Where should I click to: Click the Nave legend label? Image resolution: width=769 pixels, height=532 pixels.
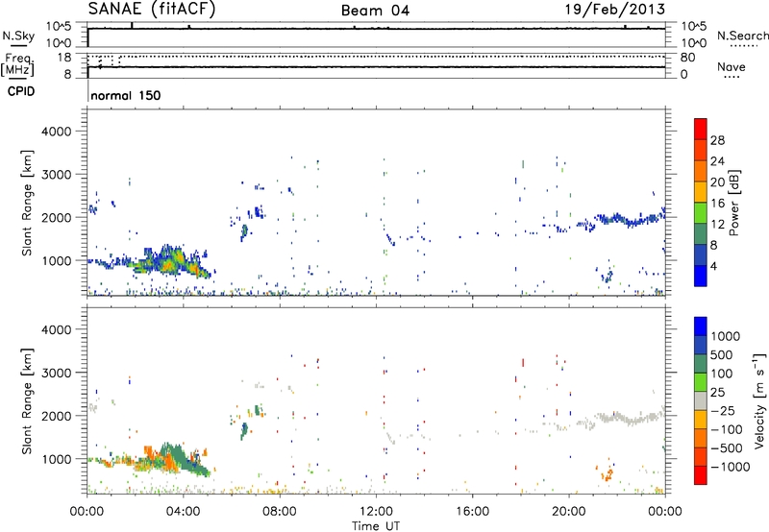pos(731,66)
